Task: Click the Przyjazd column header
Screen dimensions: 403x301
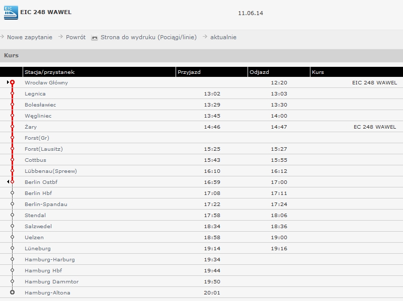Action: 189,72
